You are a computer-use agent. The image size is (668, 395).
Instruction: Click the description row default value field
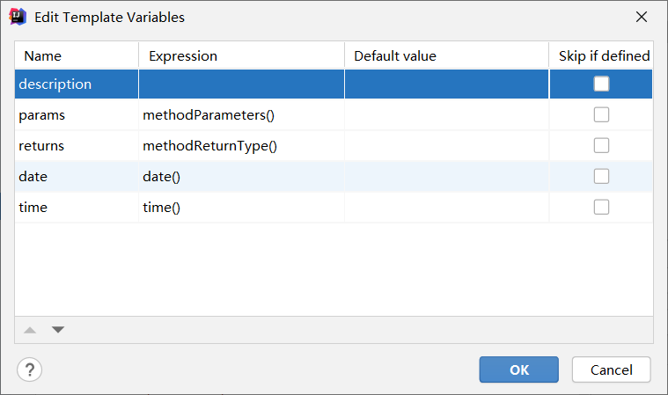point(446,84)
